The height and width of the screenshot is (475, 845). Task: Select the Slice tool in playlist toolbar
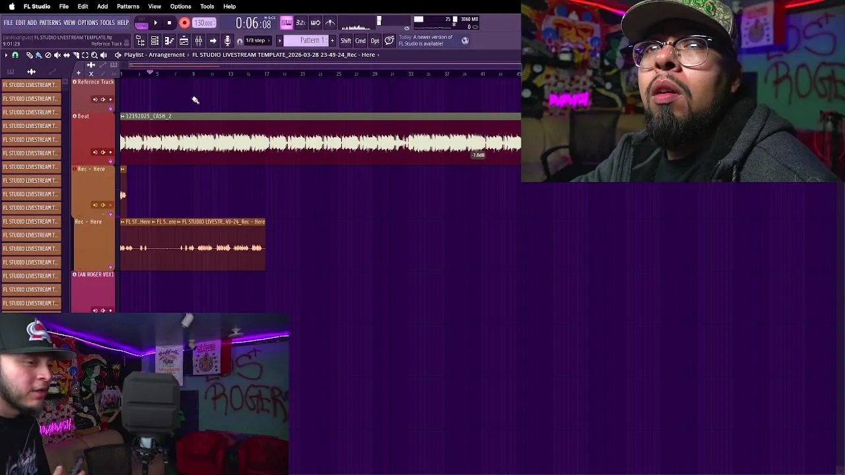click(x=75, y=55)
